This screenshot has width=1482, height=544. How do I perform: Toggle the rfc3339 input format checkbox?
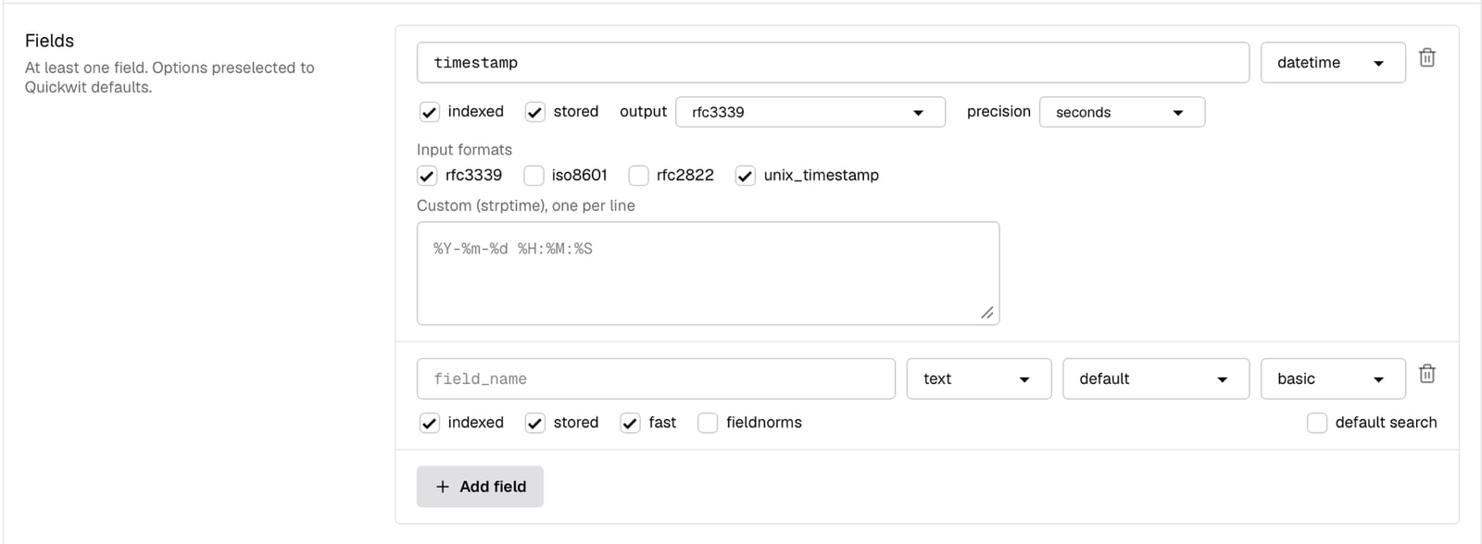(427, 176)
